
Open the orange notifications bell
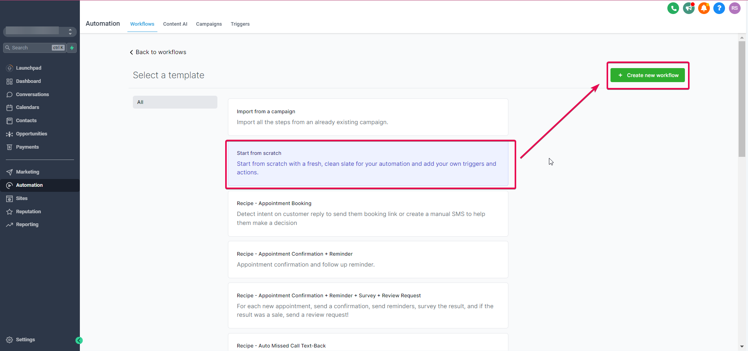click(x=704, y=8)
